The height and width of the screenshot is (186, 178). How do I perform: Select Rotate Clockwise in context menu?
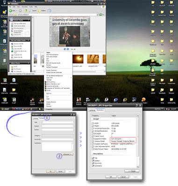(x=51, y=70)
